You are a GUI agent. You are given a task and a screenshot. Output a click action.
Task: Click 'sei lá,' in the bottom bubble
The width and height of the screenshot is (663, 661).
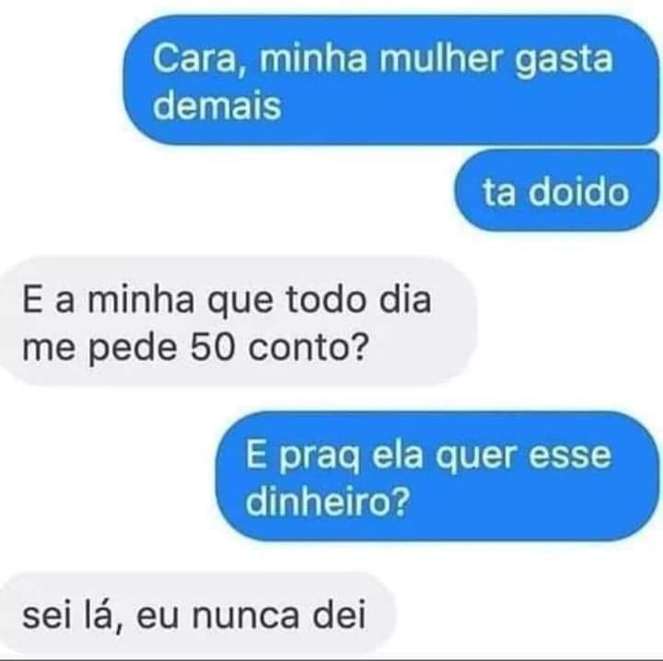(73, 617)
